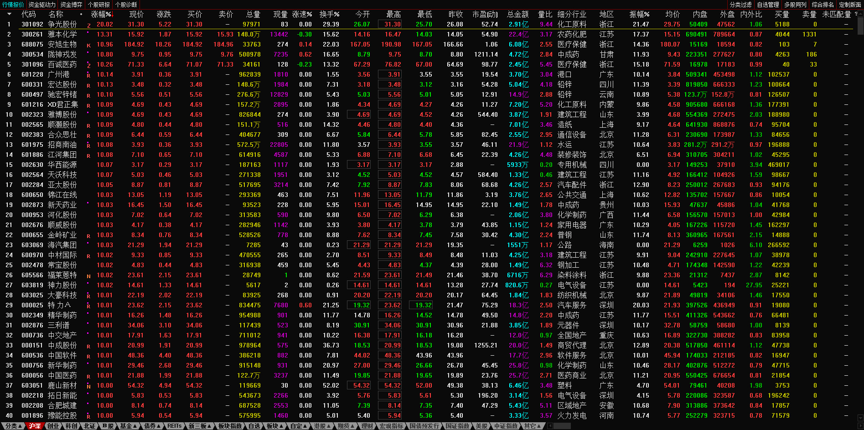
Task: Click the K marker icon beside 安旭生物
Action: coord(89,46)
